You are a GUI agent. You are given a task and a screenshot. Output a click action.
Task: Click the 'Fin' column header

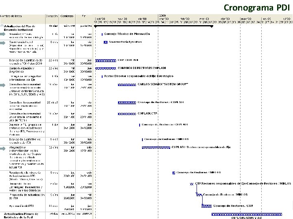[x=84, y=16]
